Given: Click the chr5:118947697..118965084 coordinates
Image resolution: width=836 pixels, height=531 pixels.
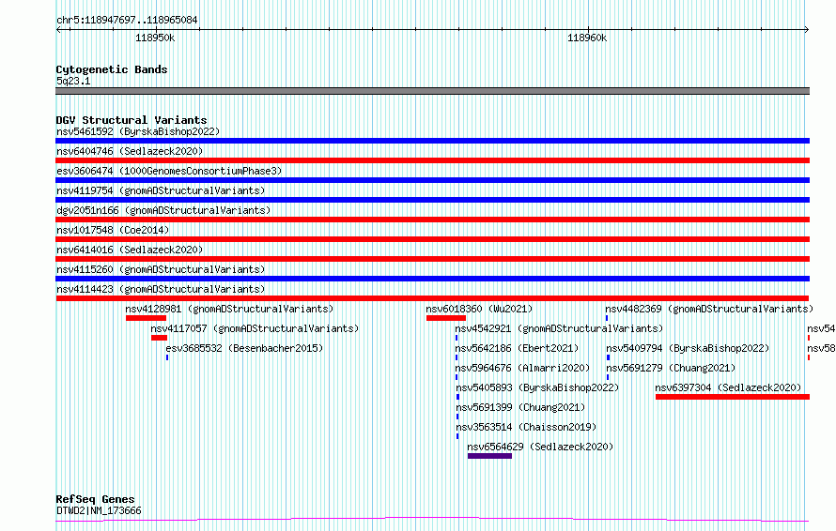Looking at the screenshot, I should pos(127,21).
